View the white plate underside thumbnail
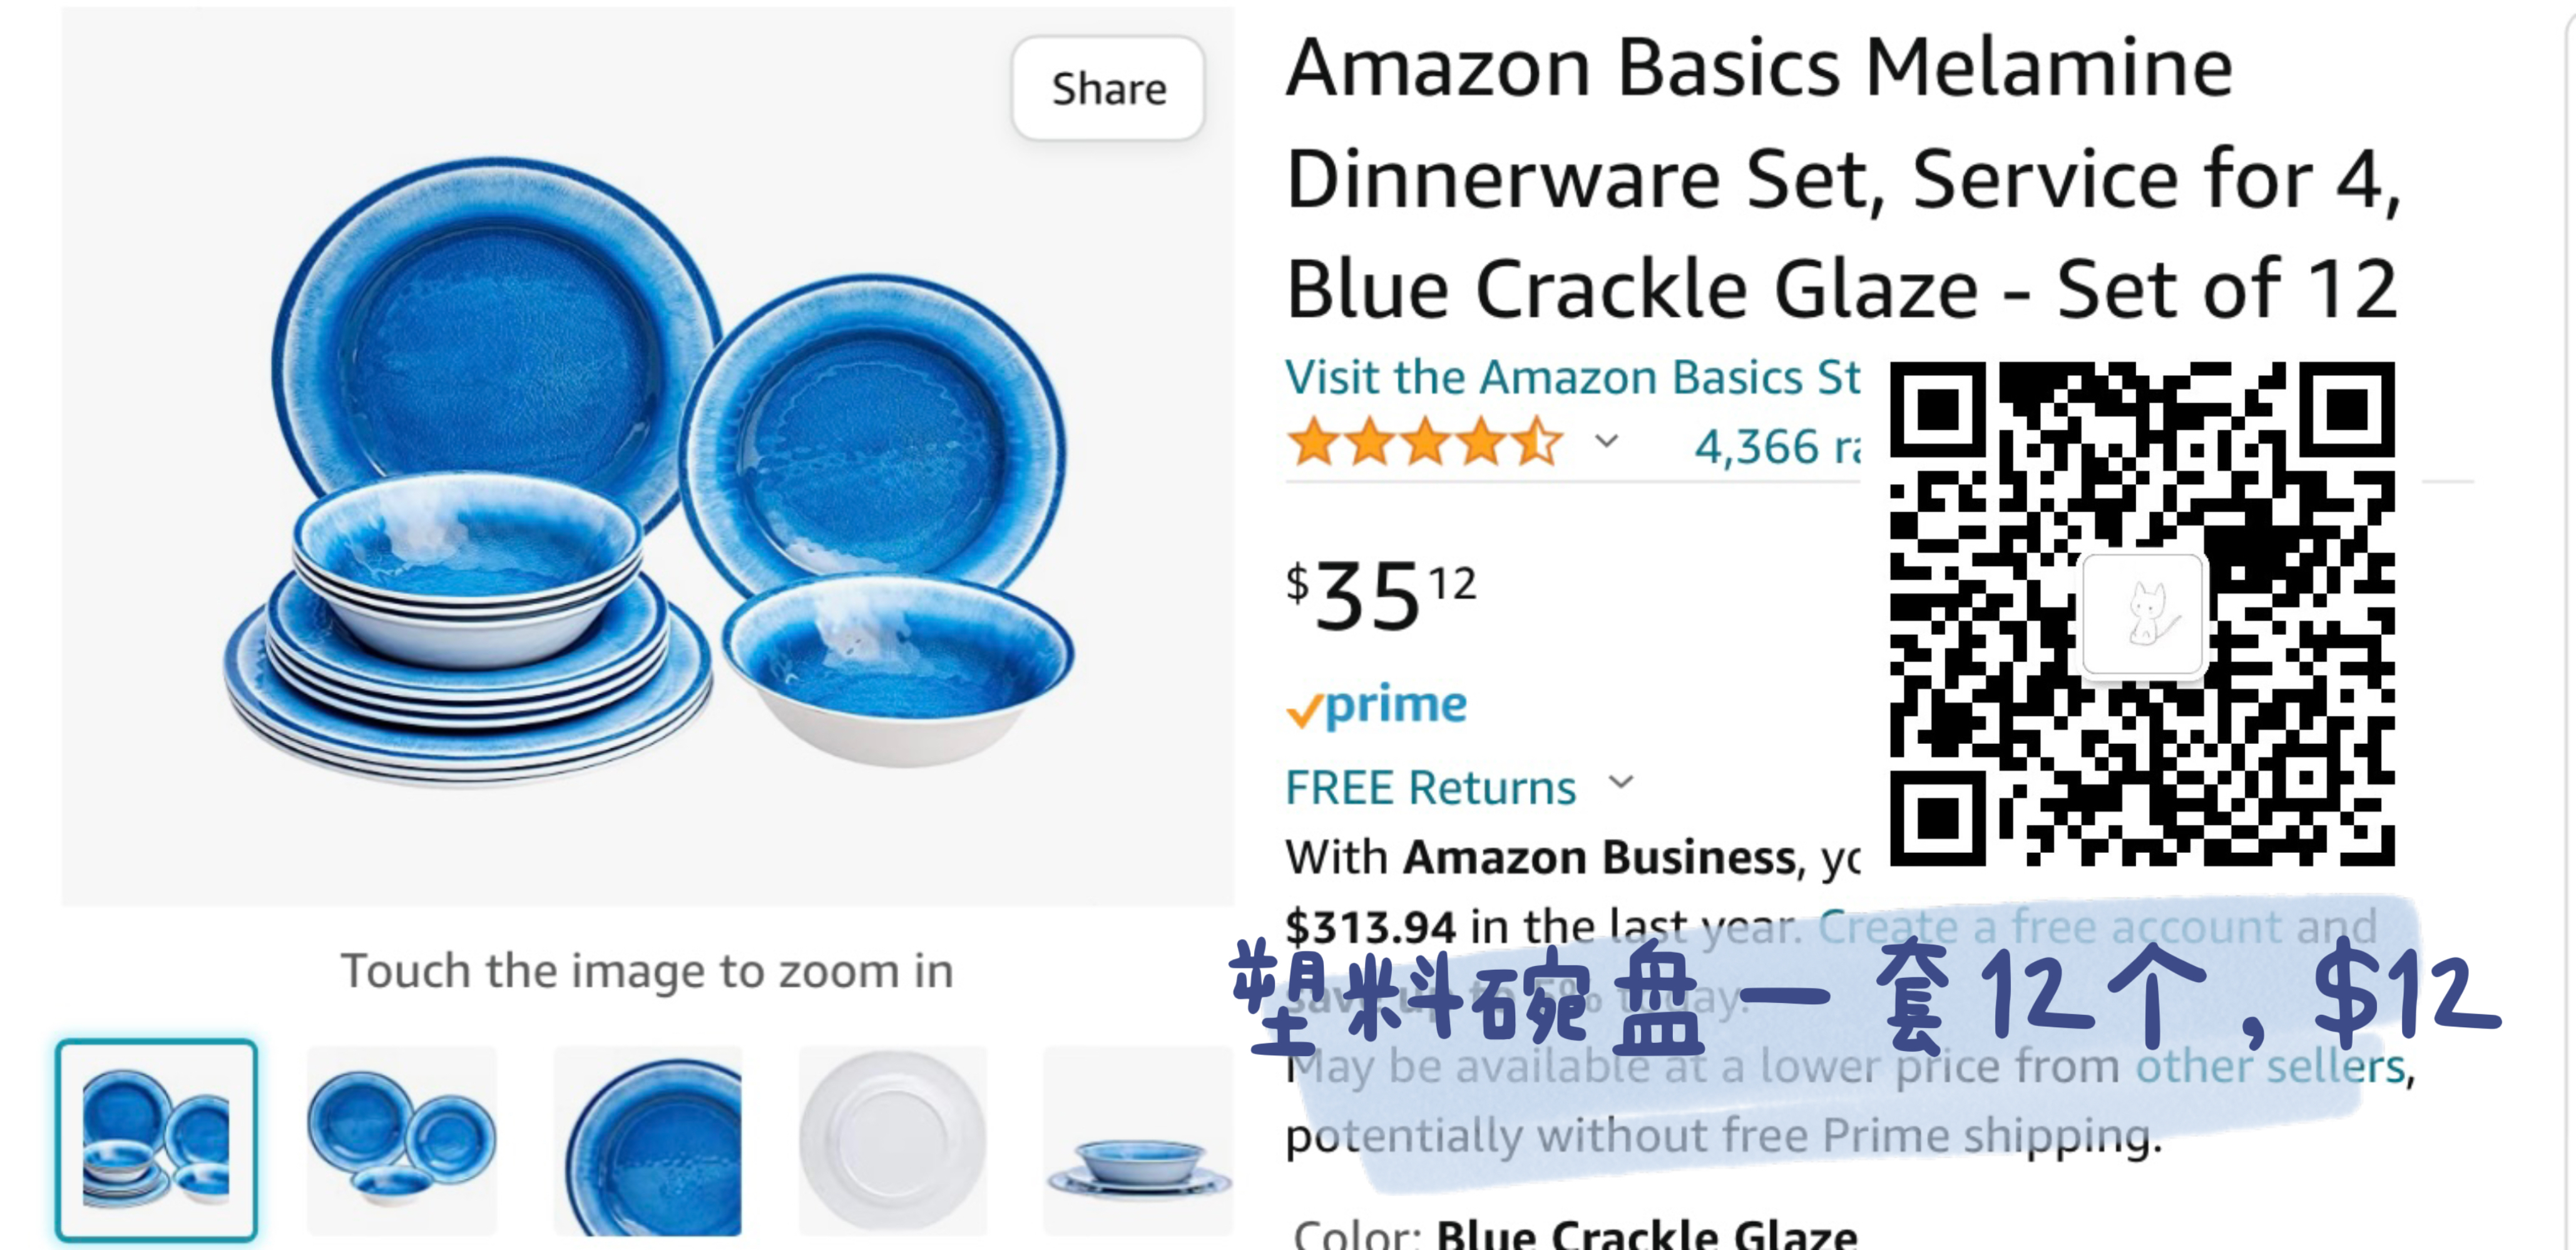This screenshot has height=1250, width=2576. (892, 1140)
